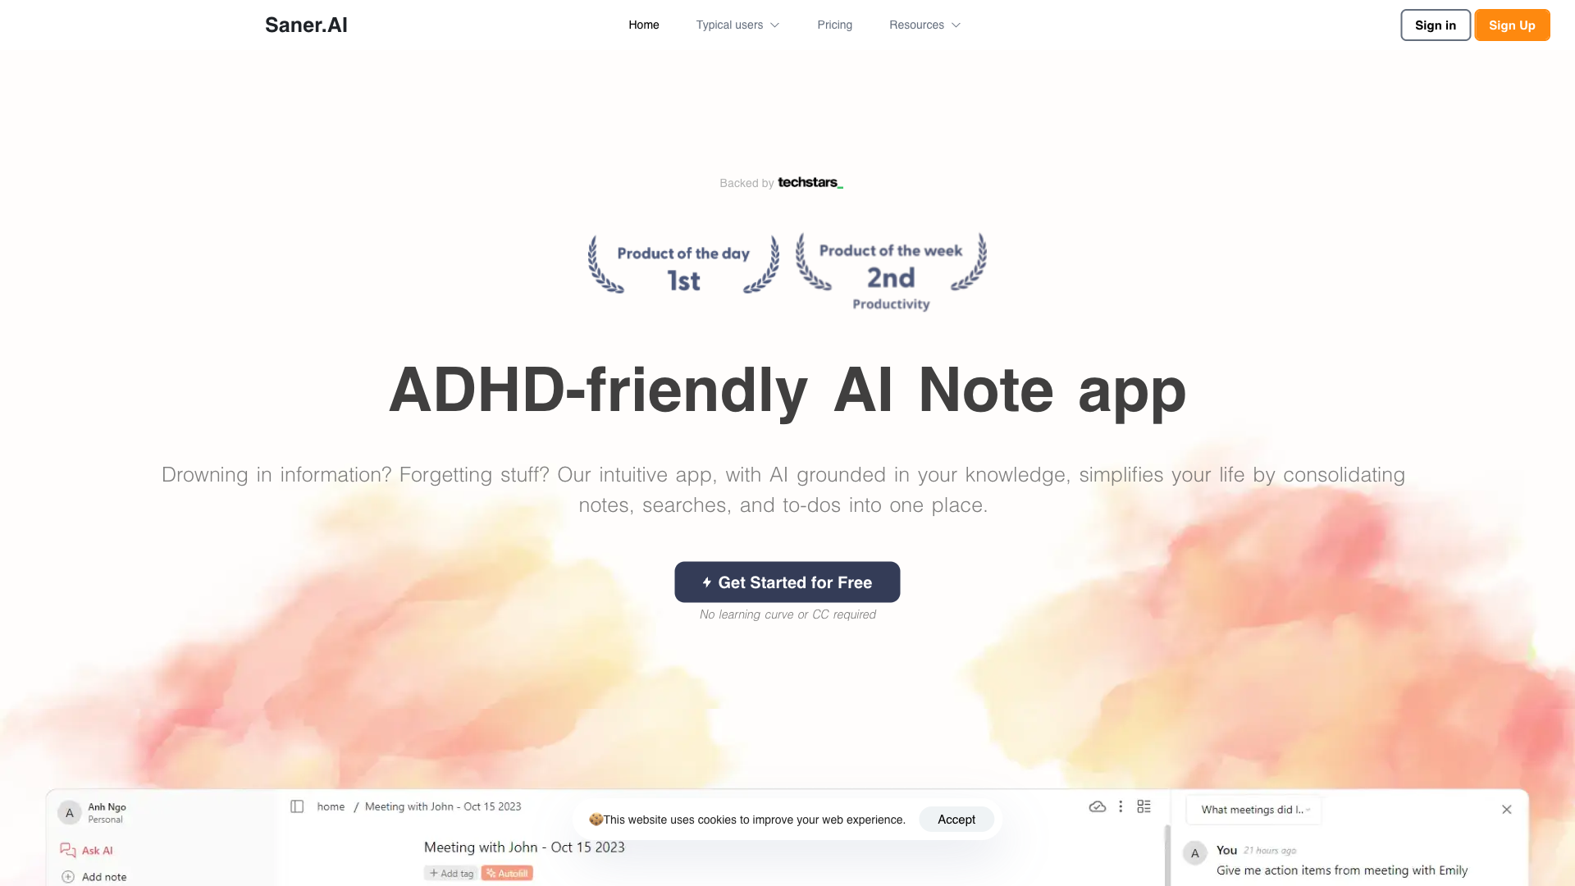
Task: Select the Home navigation tab
Action: (644, 25)
